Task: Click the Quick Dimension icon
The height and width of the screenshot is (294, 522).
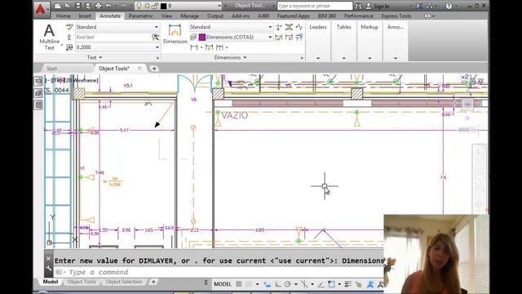Action: tap(209, 47)
